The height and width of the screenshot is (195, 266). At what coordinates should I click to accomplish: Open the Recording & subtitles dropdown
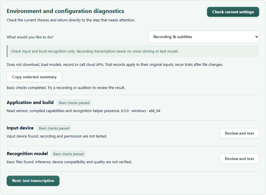pos(204,37)
